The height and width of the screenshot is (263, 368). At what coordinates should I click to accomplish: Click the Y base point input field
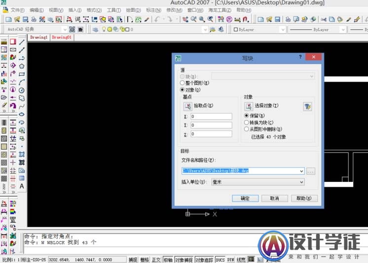point(211,125)
